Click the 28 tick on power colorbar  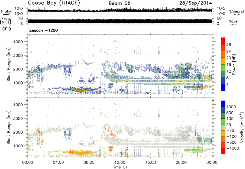[228, 45]
